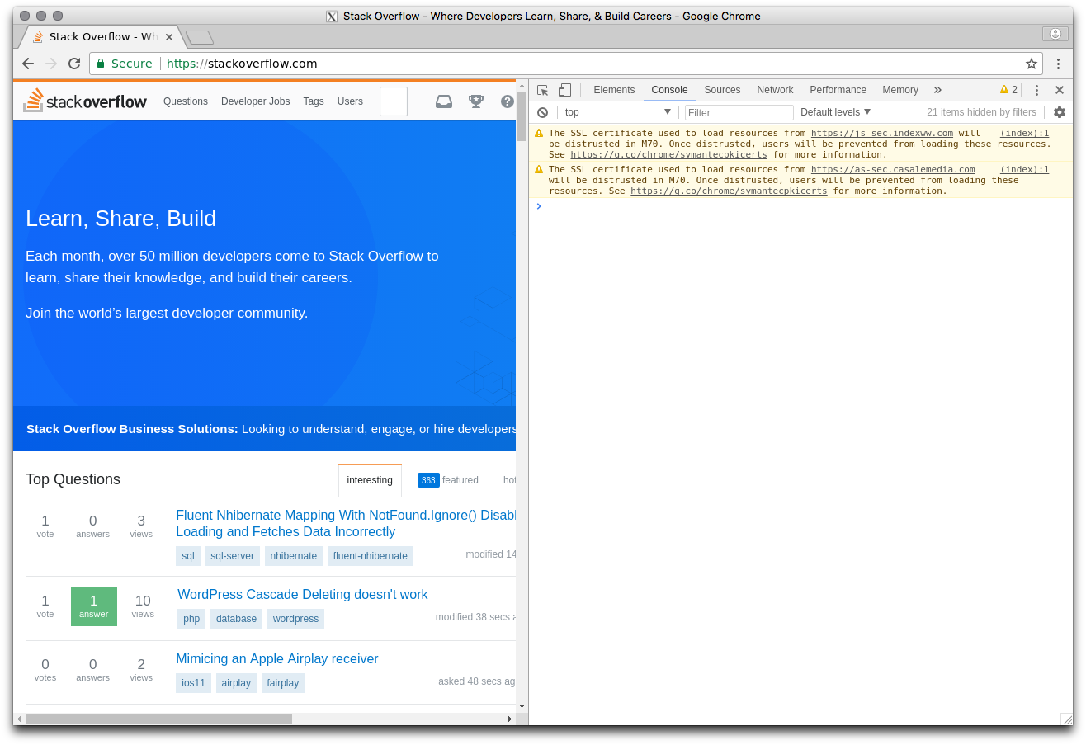Select the featured questions tab

(448, 480)
